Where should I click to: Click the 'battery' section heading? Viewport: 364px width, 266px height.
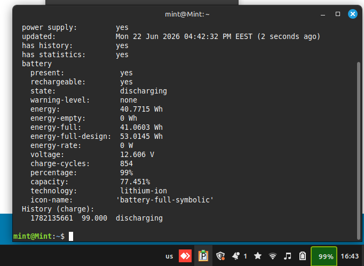37,64
